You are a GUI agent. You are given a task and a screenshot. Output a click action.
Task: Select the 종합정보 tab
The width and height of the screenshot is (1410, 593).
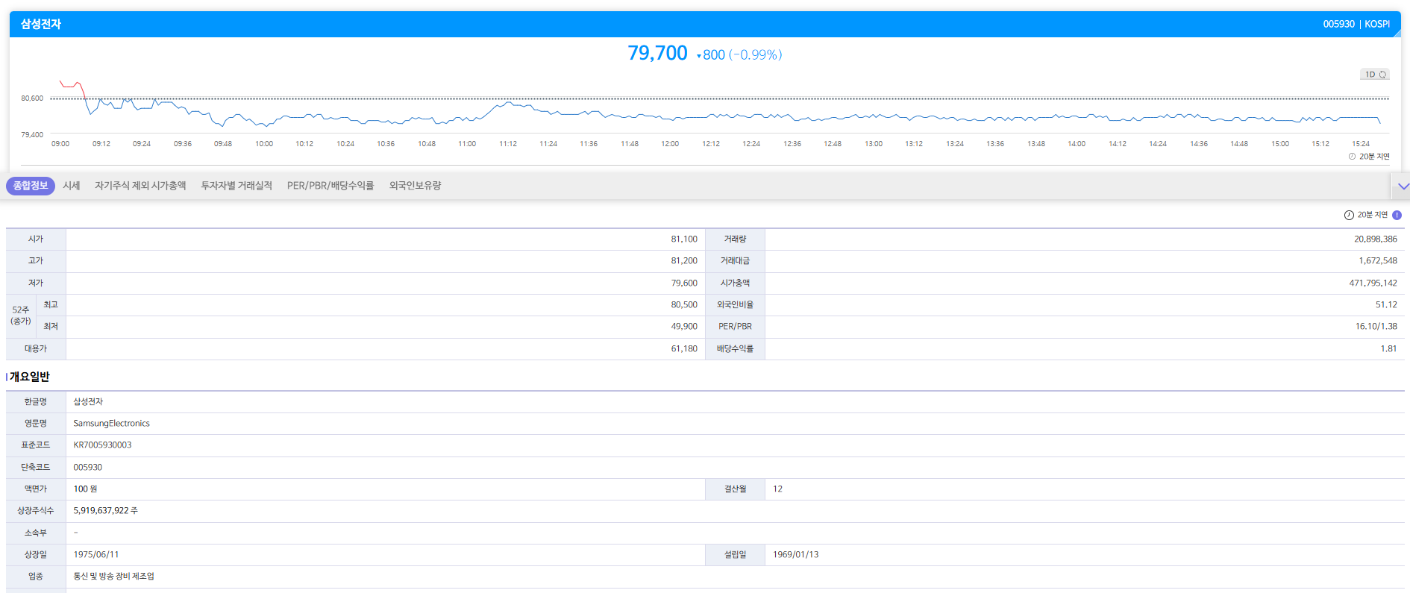click(x=31, y=186)
